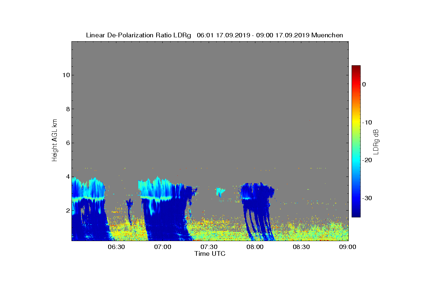Click the plot title text
The height and width of the screenshot is (287, 431).
coord(214,35)
